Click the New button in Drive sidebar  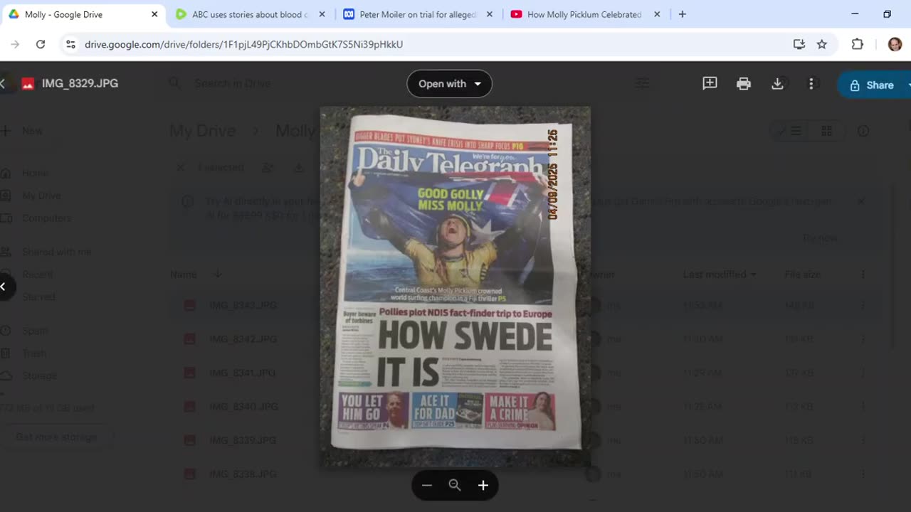[x=24, y=131]
